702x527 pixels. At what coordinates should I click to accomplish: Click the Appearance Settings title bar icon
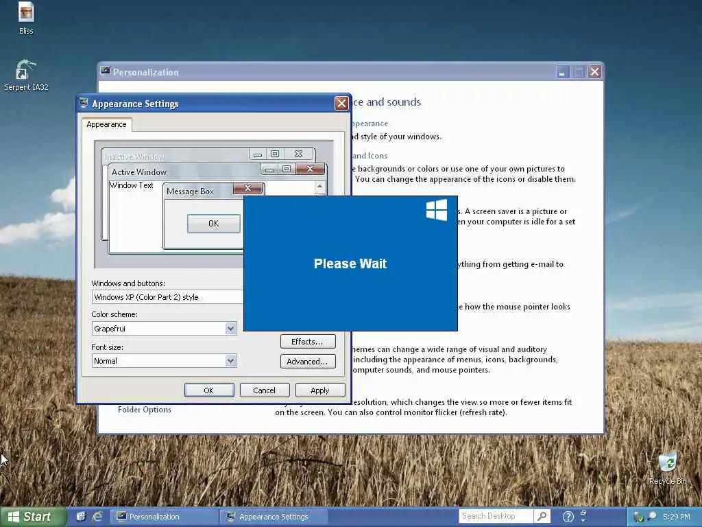click(83, 103)
